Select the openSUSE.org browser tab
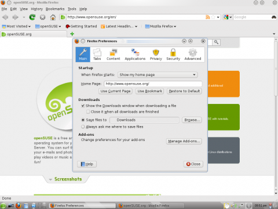The height and width of the screenshot is (209, 278). click(34, 34)
